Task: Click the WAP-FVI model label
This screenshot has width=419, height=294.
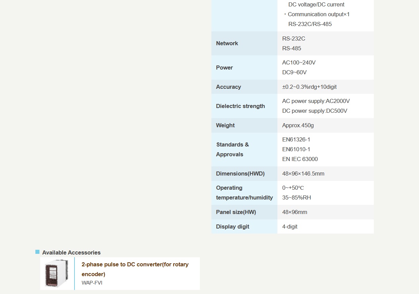Action: coord(92,283)
